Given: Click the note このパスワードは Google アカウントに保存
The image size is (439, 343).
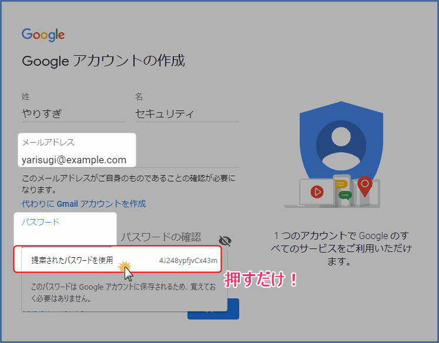Looking at the screenshot, I should (123, 292).
